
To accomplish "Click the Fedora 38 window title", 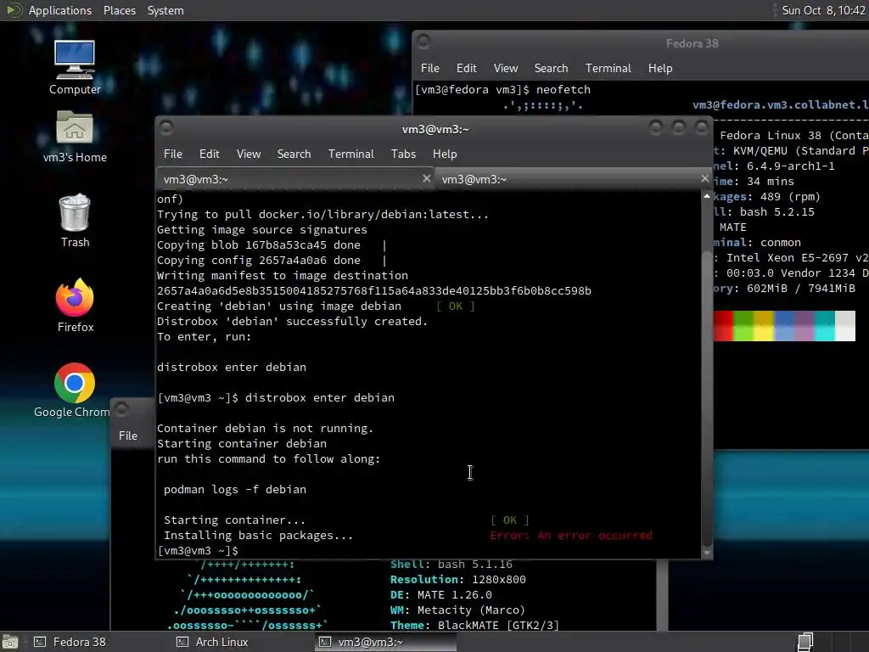I will (x=692, y=43).
